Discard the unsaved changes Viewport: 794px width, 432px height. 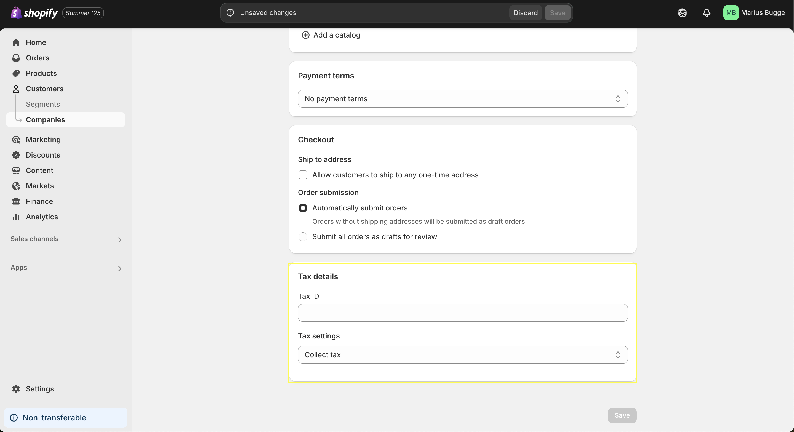526,13
